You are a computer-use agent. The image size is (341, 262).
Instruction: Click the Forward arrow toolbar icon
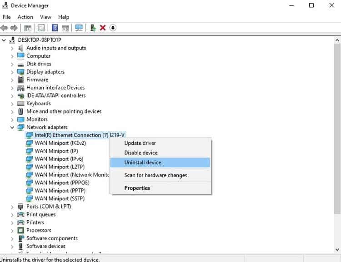(14, 28)
